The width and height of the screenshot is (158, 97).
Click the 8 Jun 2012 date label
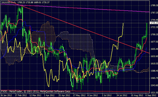click(x=93, y=95)
